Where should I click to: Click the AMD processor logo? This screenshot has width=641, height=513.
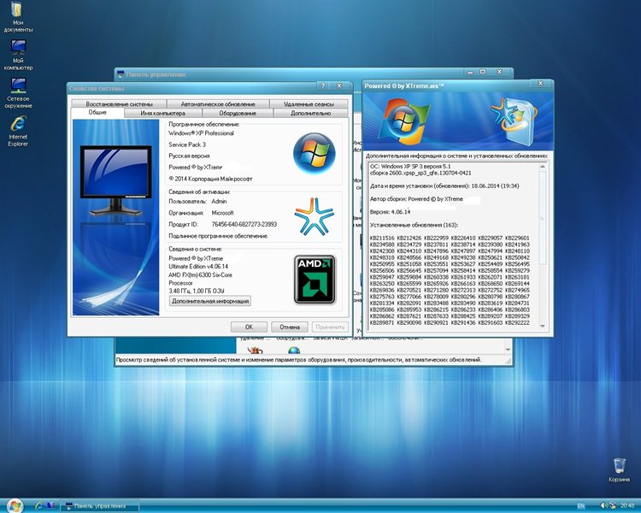click(315, 280)
